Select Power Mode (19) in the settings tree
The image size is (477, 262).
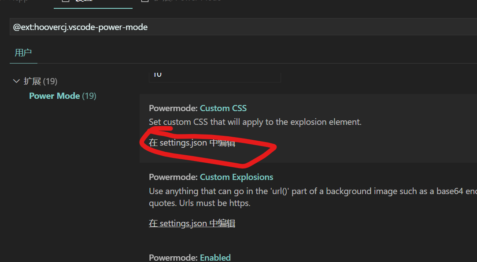(63, 96)
